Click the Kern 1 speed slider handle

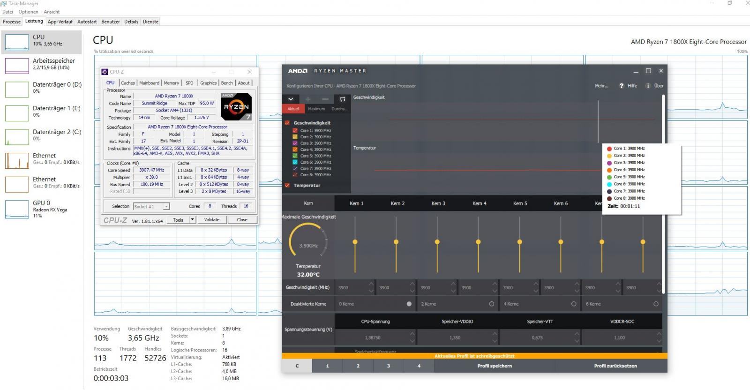coord(355,242)
